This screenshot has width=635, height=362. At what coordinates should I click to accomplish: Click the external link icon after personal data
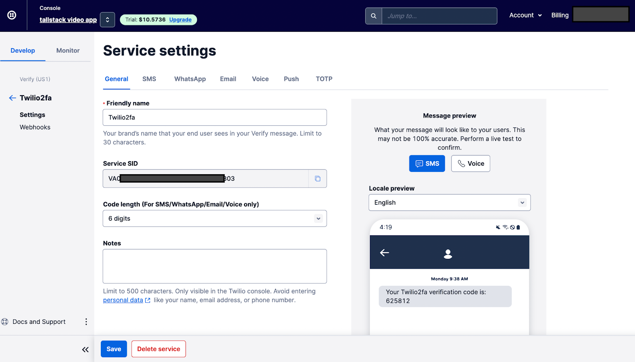148,300
